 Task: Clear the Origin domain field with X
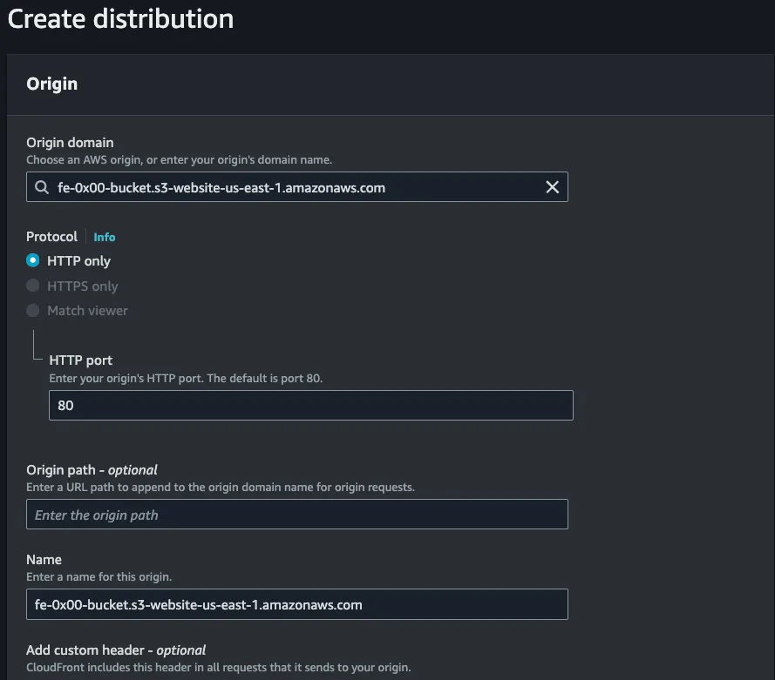pos(552,187)
